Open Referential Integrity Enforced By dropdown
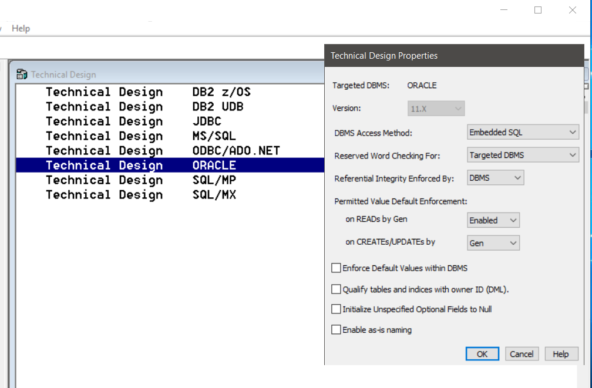The height and width of the screenshot is (388, 592). [495, 178]
